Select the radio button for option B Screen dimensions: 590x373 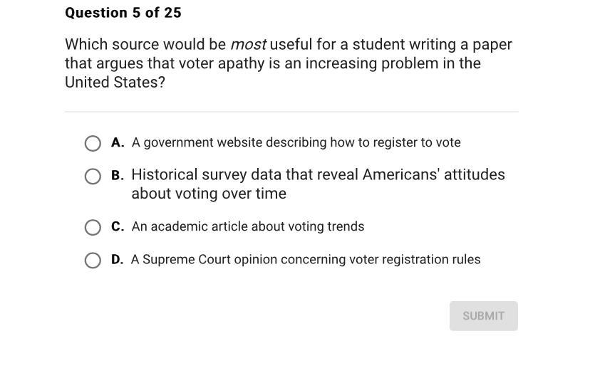pos(93,177)
